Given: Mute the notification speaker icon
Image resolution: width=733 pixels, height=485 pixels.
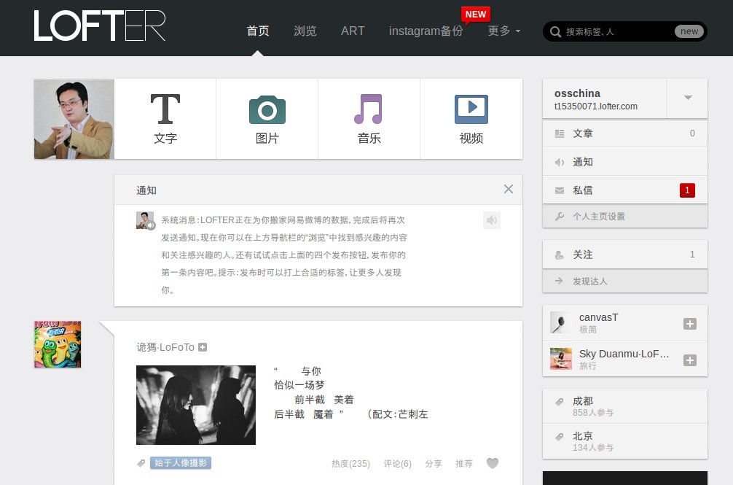Looking at the screenshot, I should coord(492,220).
